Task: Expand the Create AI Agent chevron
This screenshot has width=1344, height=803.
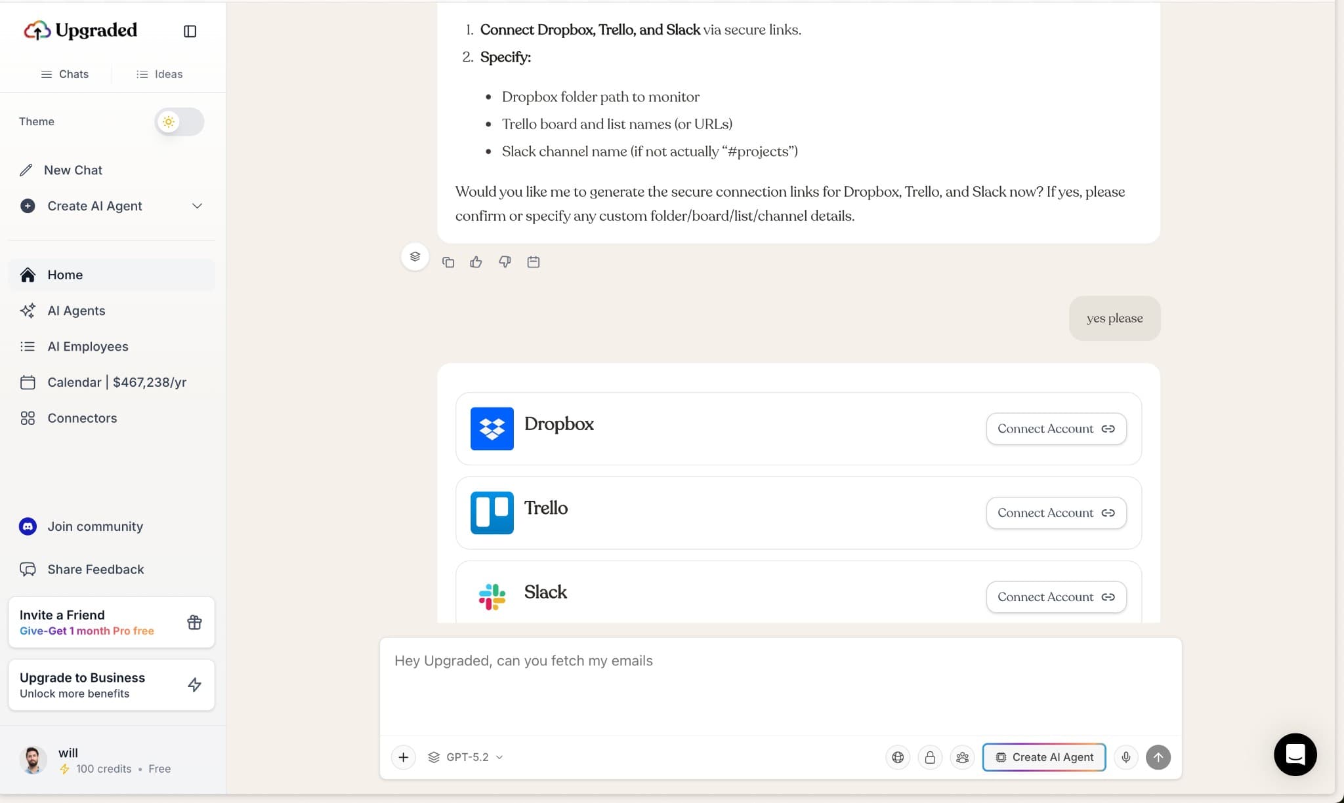Action: [197, 206]
